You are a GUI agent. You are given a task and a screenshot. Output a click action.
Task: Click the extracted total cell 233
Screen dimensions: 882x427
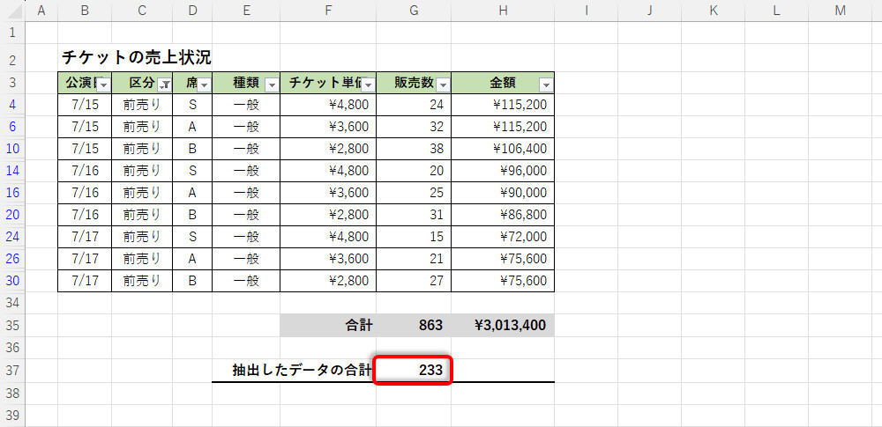point(414,371)
